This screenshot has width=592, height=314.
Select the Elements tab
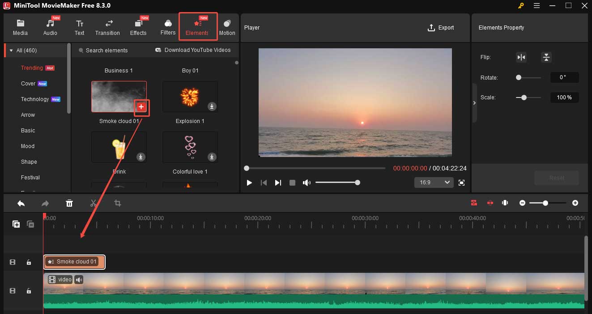coord(198,27)
